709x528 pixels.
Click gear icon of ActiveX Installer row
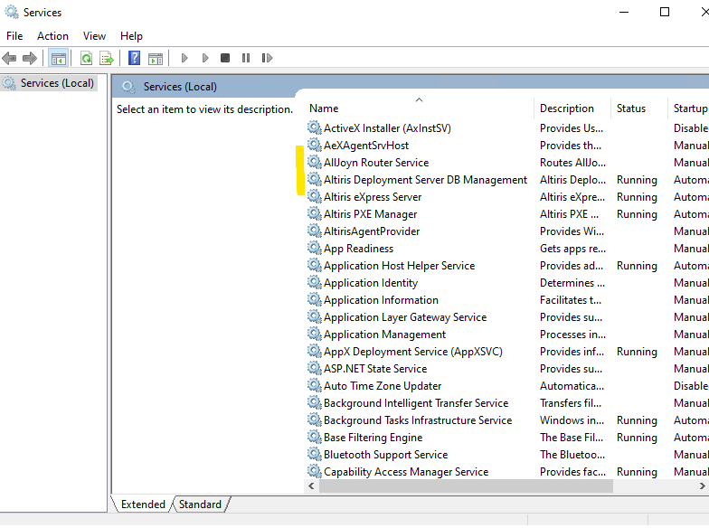pyautogui.click(x=315, y=127)
